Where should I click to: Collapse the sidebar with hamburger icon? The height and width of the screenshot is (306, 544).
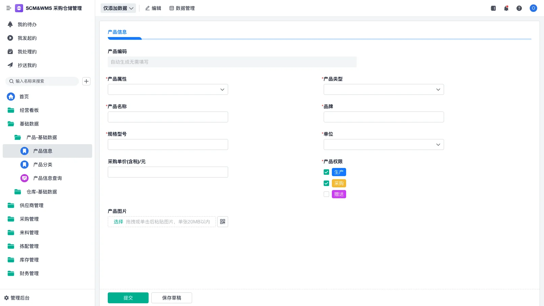(x=9, y=8)
